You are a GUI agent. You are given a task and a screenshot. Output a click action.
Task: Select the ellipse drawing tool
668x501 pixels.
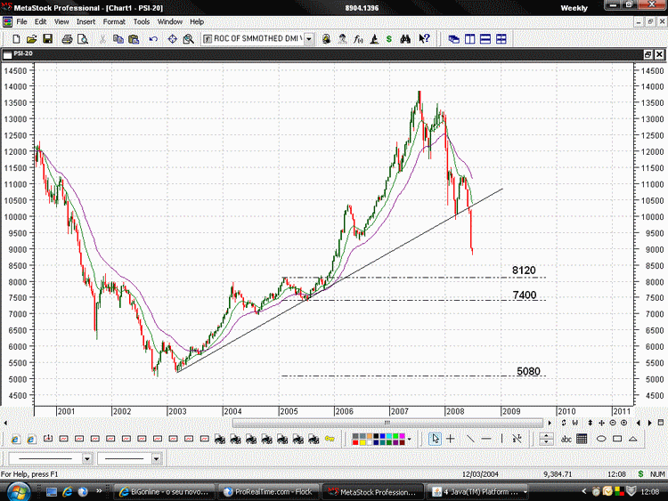(x=601, y=439)
